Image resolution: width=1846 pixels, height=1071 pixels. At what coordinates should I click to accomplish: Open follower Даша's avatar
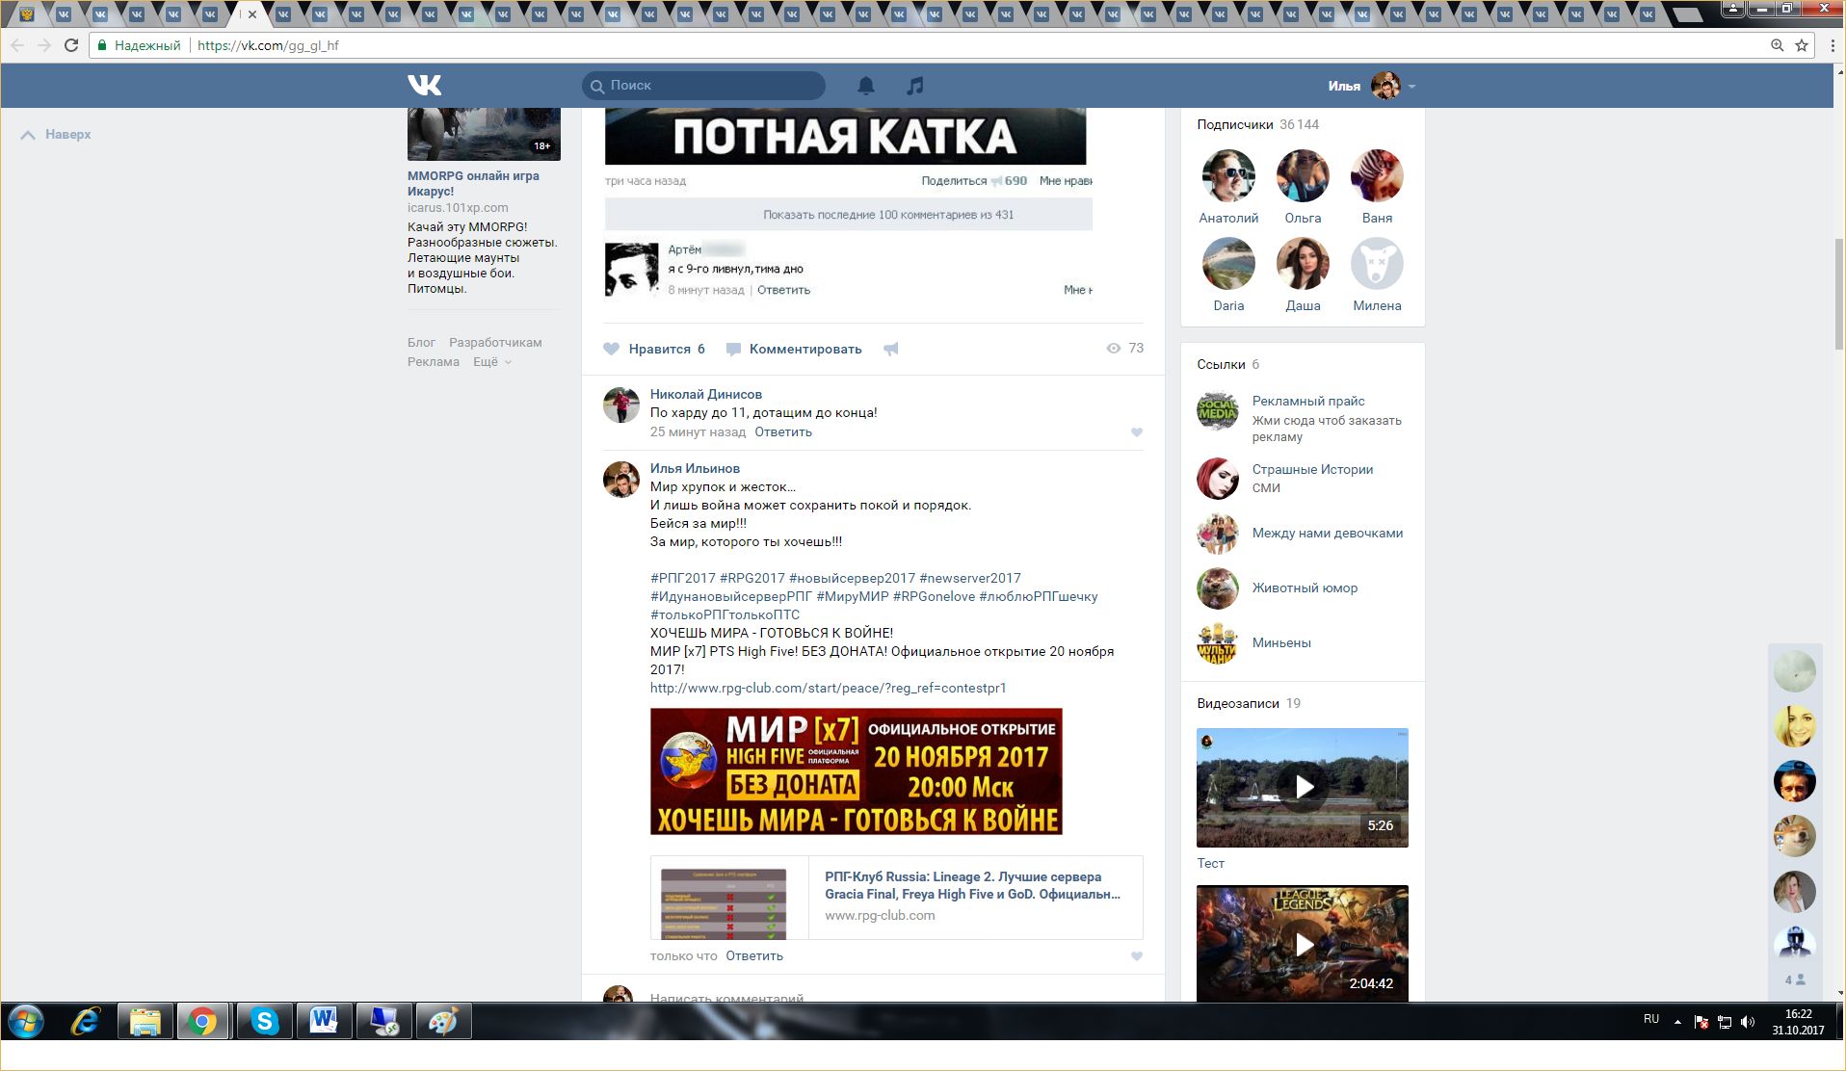click(1303, 263)
